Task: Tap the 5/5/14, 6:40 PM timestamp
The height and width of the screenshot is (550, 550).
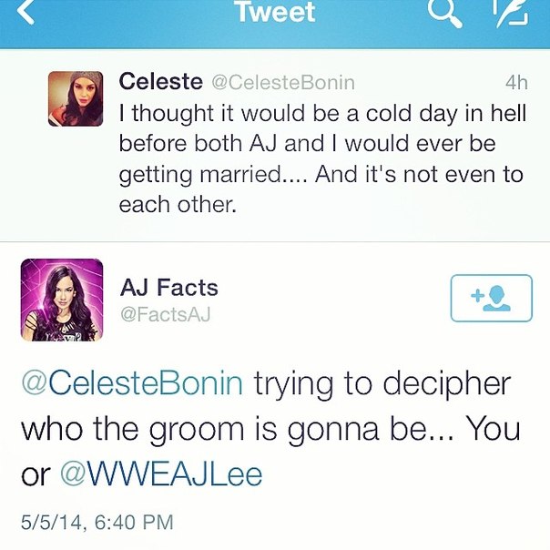Action: pos(97,524)
